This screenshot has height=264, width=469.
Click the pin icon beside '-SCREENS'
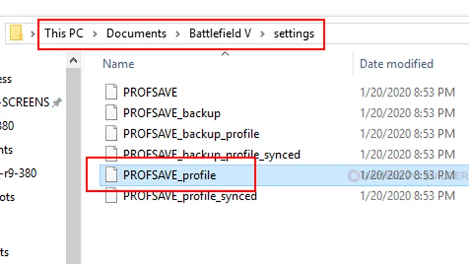[x=57, y=103]
